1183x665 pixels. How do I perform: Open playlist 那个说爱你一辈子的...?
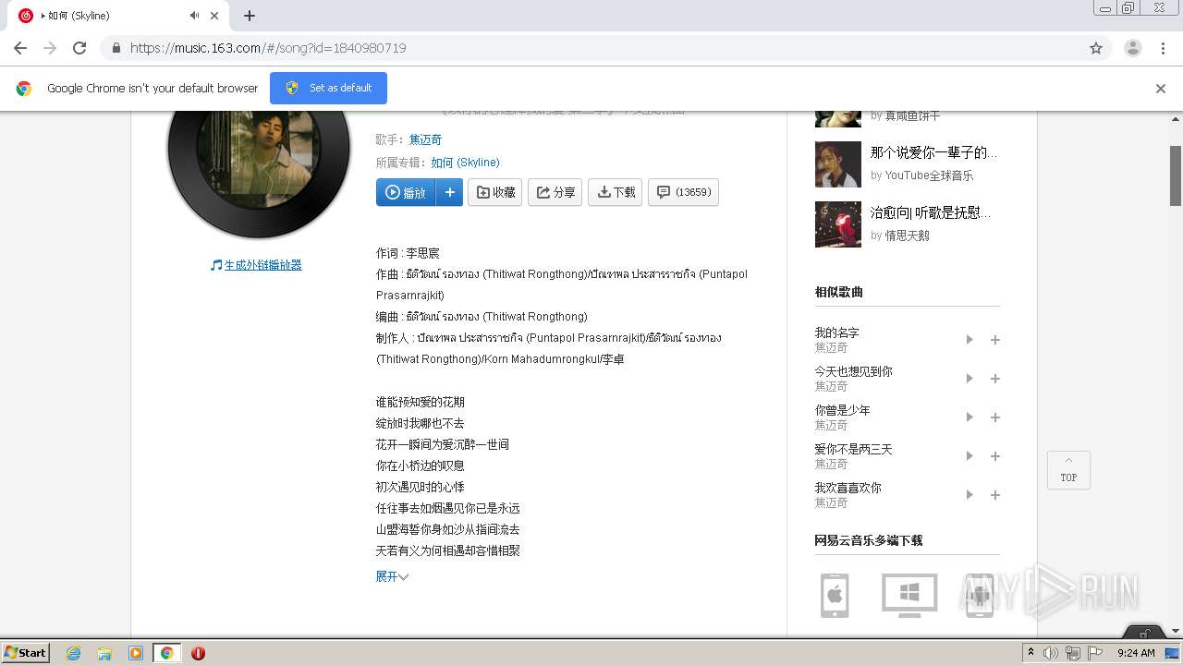[x=933, y=152]
